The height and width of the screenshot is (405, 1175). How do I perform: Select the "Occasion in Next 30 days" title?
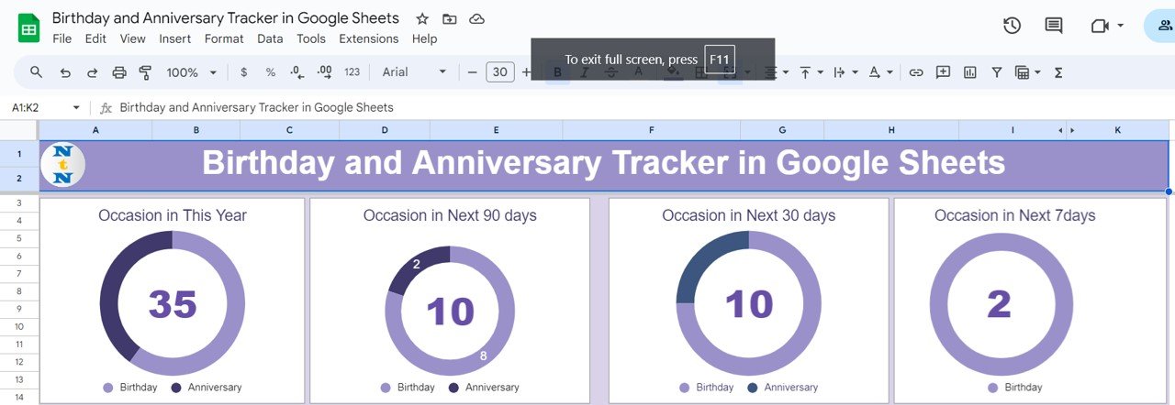click(748, 215)
